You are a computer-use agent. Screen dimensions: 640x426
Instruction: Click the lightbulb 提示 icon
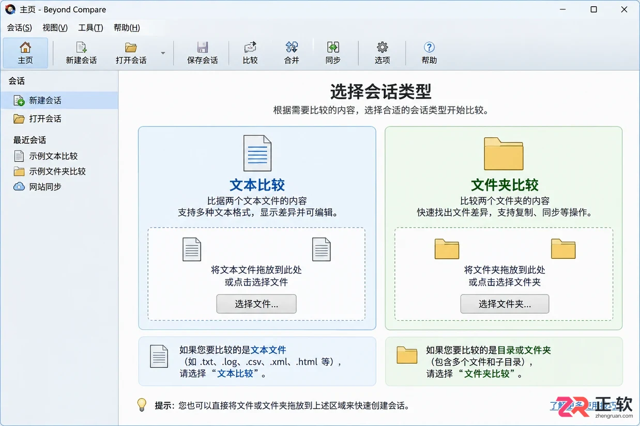pos(142,405)
